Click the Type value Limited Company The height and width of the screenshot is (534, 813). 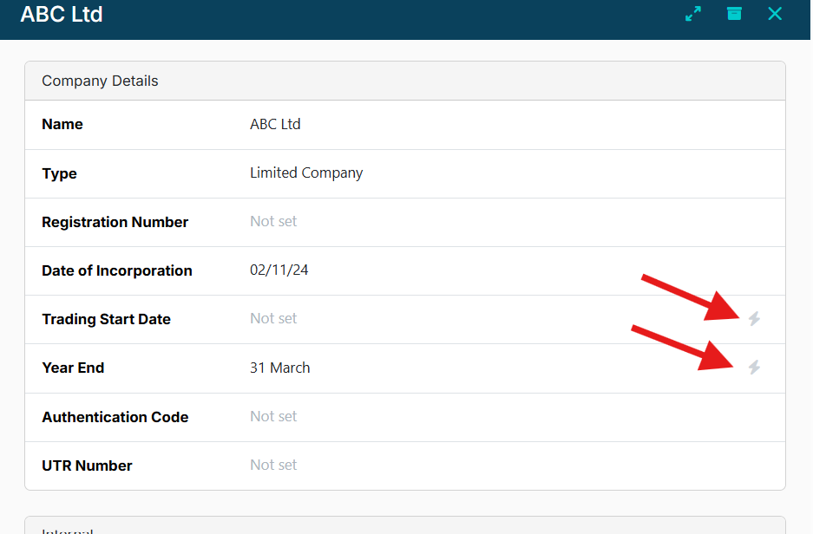306,173
